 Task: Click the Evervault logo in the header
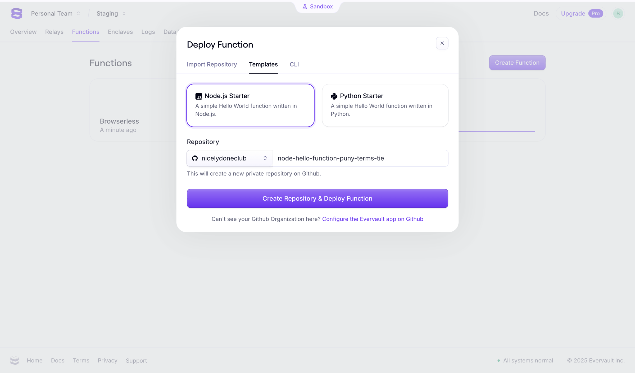point(17,13)
